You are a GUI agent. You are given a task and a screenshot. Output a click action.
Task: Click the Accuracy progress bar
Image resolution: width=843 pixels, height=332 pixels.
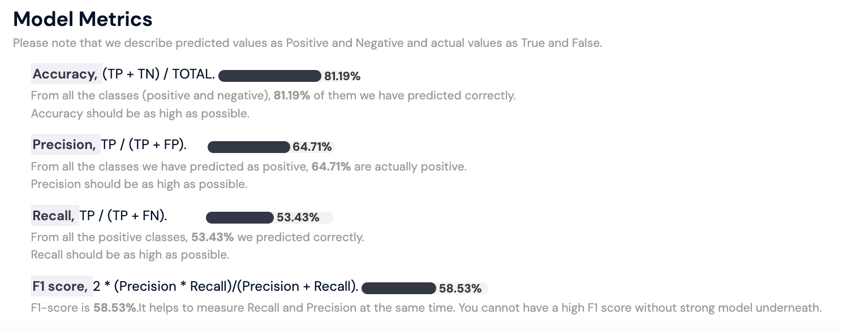(x=269, y=76)
